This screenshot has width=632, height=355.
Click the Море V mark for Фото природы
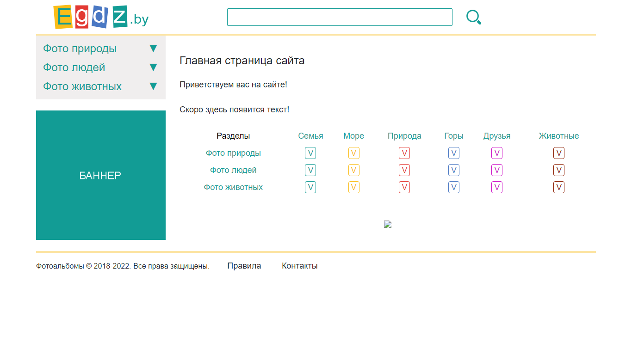click(x=354, y=153)
